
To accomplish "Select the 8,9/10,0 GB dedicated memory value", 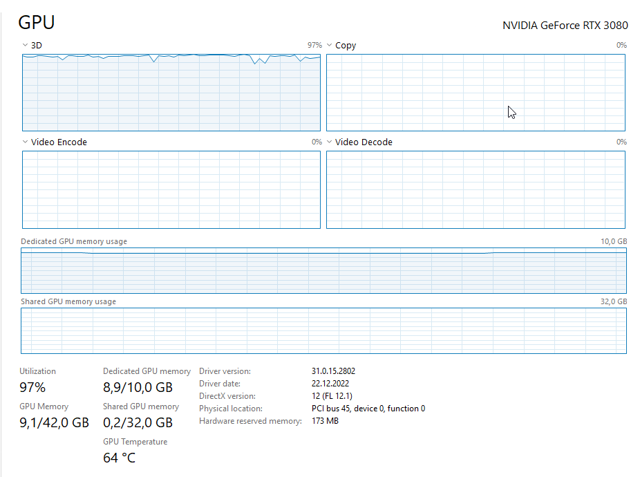I will (138, 387).
